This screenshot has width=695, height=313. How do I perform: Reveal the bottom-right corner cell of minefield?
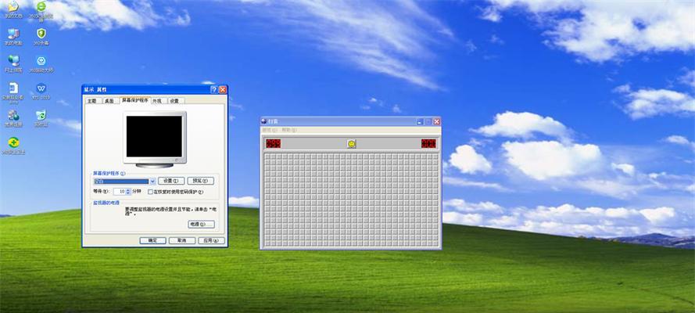click(435, 243)
